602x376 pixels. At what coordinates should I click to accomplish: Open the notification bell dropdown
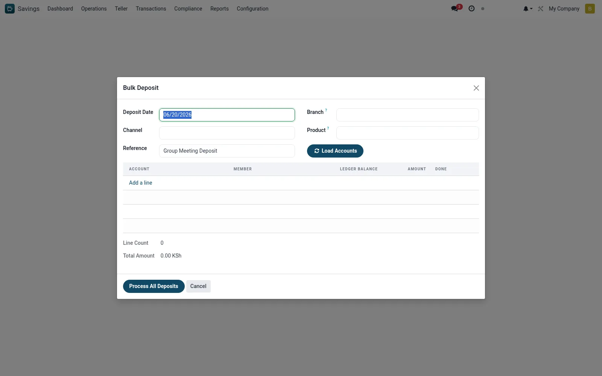(528, 9)
